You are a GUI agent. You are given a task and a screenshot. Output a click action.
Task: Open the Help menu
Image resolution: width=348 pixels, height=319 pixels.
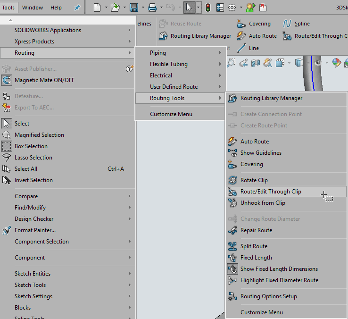pyautogui.click(x=56, y=8)
